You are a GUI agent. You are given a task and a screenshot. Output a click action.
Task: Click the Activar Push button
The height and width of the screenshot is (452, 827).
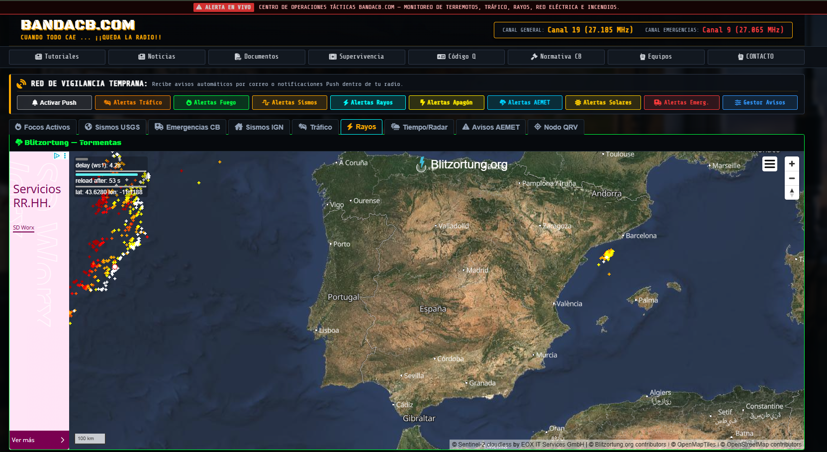[x=54, y=102]
